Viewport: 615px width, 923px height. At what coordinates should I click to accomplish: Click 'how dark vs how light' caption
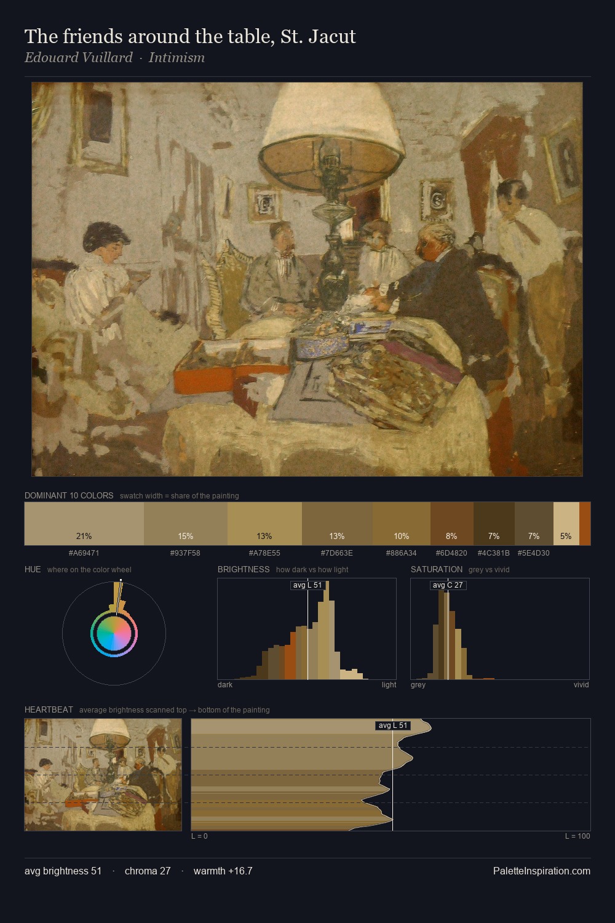click(312, 570)
